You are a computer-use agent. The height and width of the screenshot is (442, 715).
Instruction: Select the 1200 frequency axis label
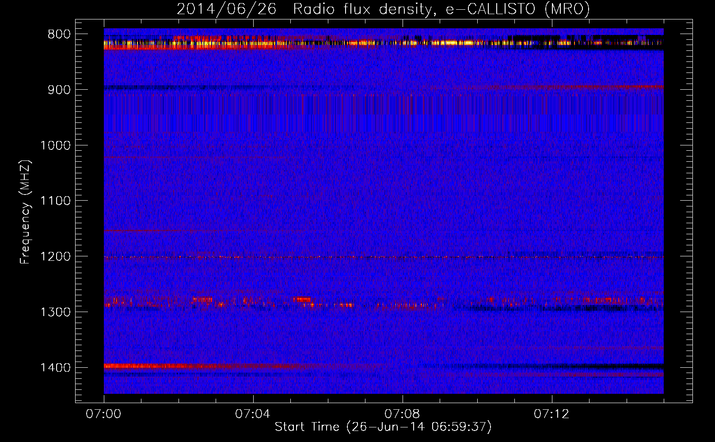55,257
